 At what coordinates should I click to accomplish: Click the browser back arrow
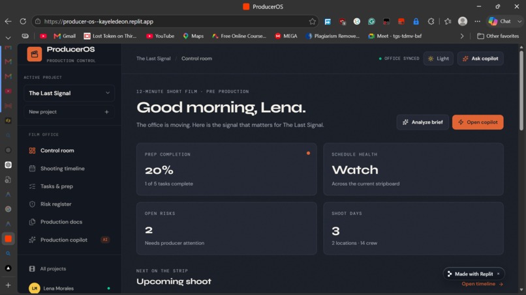(x=8, y=21)
